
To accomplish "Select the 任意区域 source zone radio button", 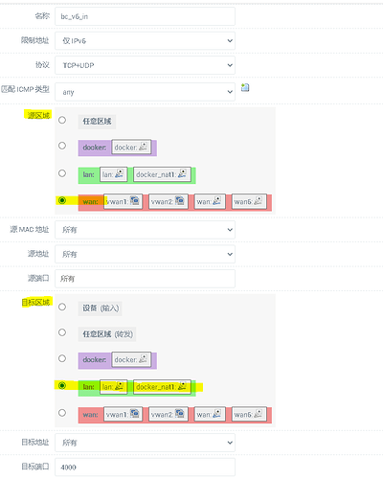I will (62, 120).
